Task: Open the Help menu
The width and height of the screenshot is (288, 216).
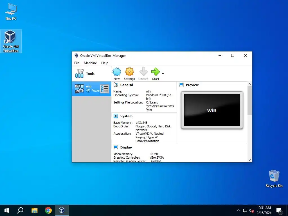Action: click(x=105, y=63)
